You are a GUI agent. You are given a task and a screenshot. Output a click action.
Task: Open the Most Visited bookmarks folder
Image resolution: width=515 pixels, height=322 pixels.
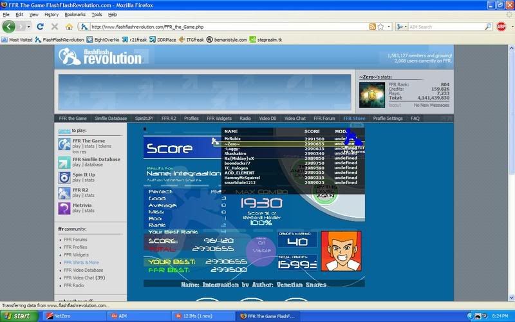coord(19,39)
